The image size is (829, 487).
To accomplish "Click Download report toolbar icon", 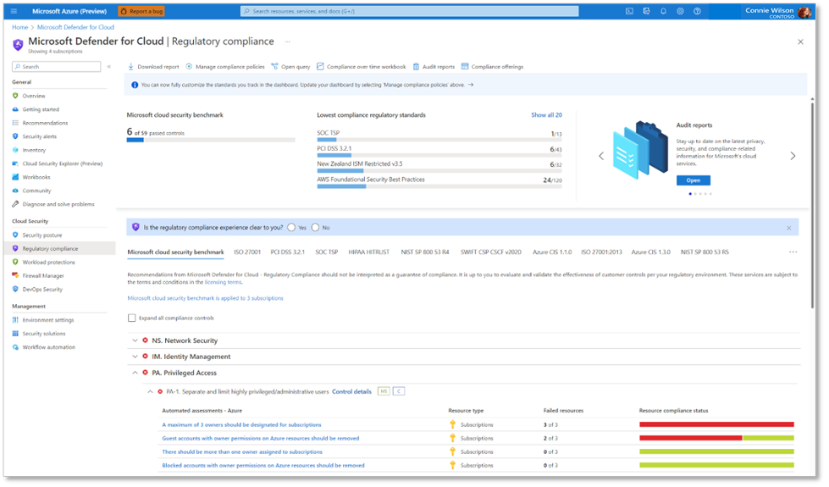I will tap(131, 67).
